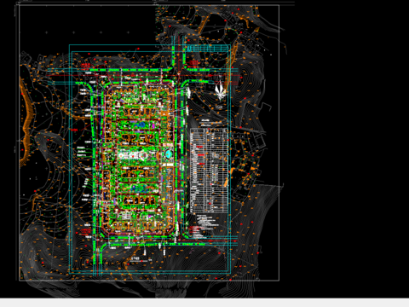Click the red annotation label at the lower left
Viewport: 409px width, 307px height.
(x=86, y=231)
